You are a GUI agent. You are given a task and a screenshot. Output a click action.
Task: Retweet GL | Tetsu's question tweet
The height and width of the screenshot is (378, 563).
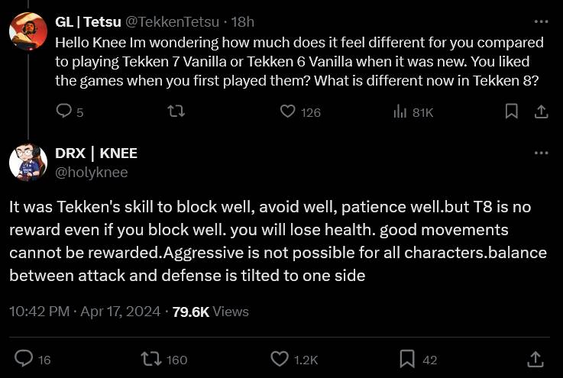(x=176, y=111)
